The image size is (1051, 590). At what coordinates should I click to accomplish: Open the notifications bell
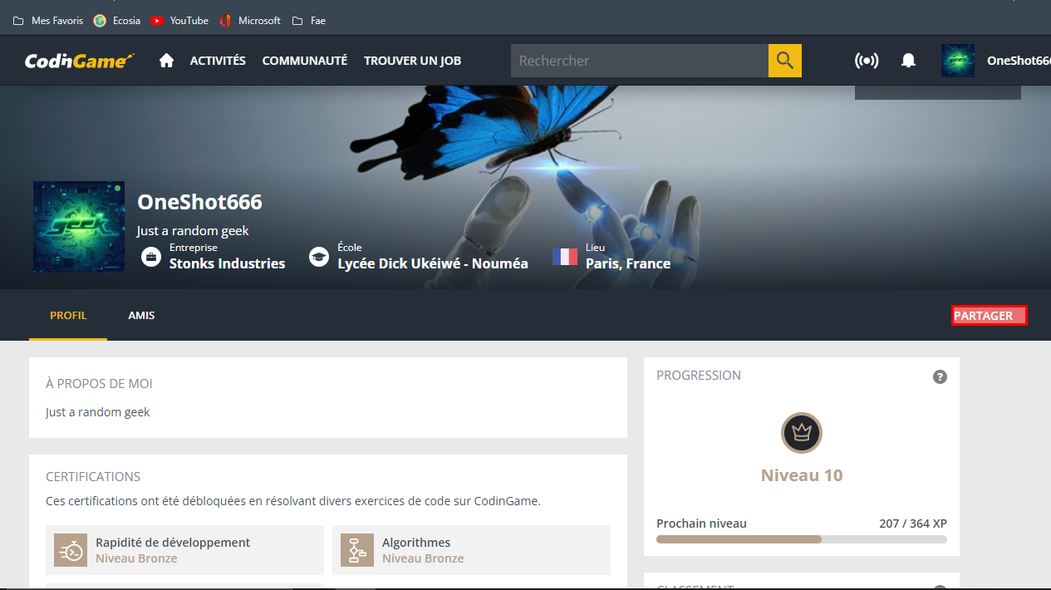pos(909,61)
